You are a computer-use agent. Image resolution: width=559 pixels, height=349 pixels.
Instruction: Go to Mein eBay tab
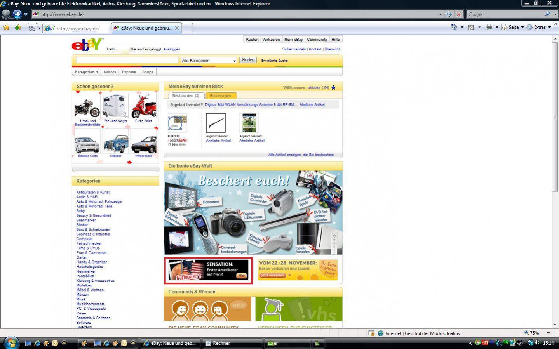(x=293, y=40)
